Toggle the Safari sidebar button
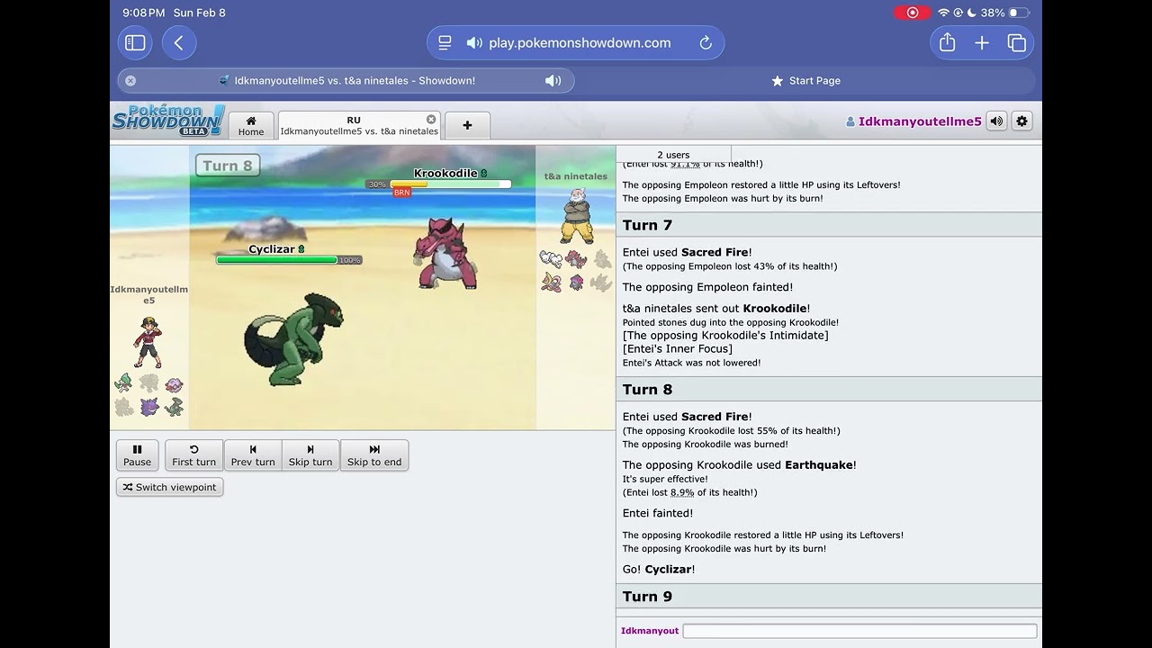1152x648 pixels. (x=135, y=42)
